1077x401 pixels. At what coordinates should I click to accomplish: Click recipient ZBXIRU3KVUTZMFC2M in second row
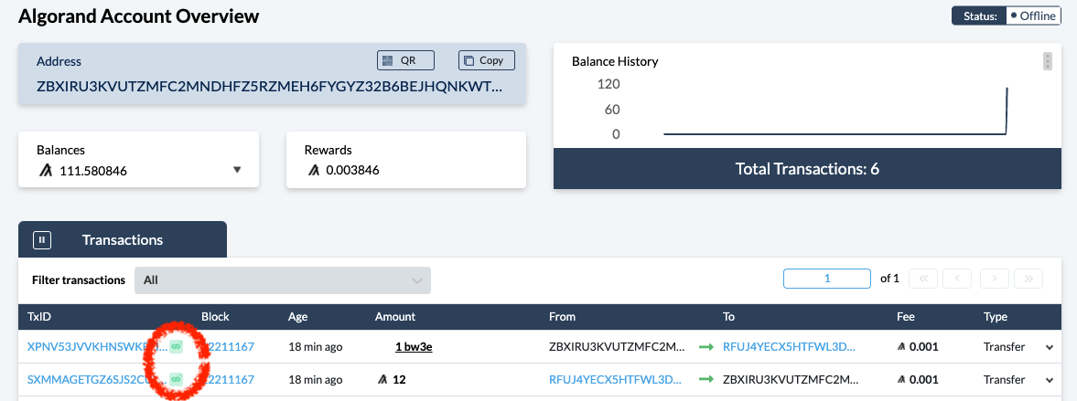click(790, 379)
